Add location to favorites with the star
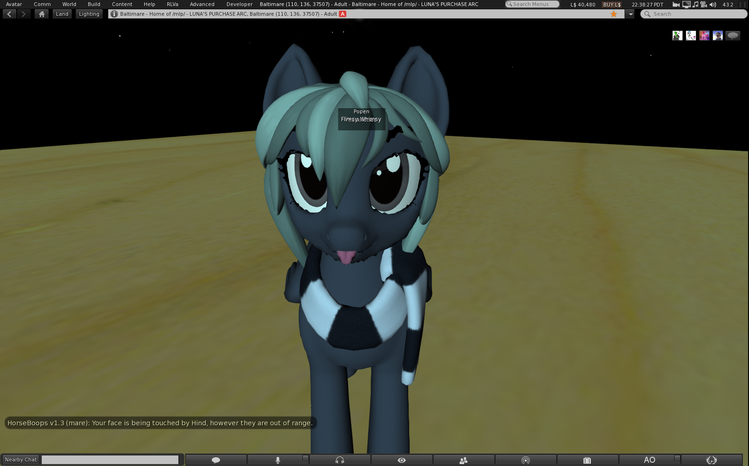The height and width of the screenshot is (466, 749). [x=614, y=14]
